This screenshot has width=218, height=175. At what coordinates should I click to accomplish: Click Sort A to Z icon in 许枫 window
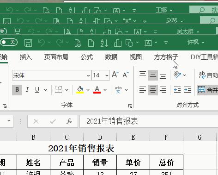click(x=104, y=43)
